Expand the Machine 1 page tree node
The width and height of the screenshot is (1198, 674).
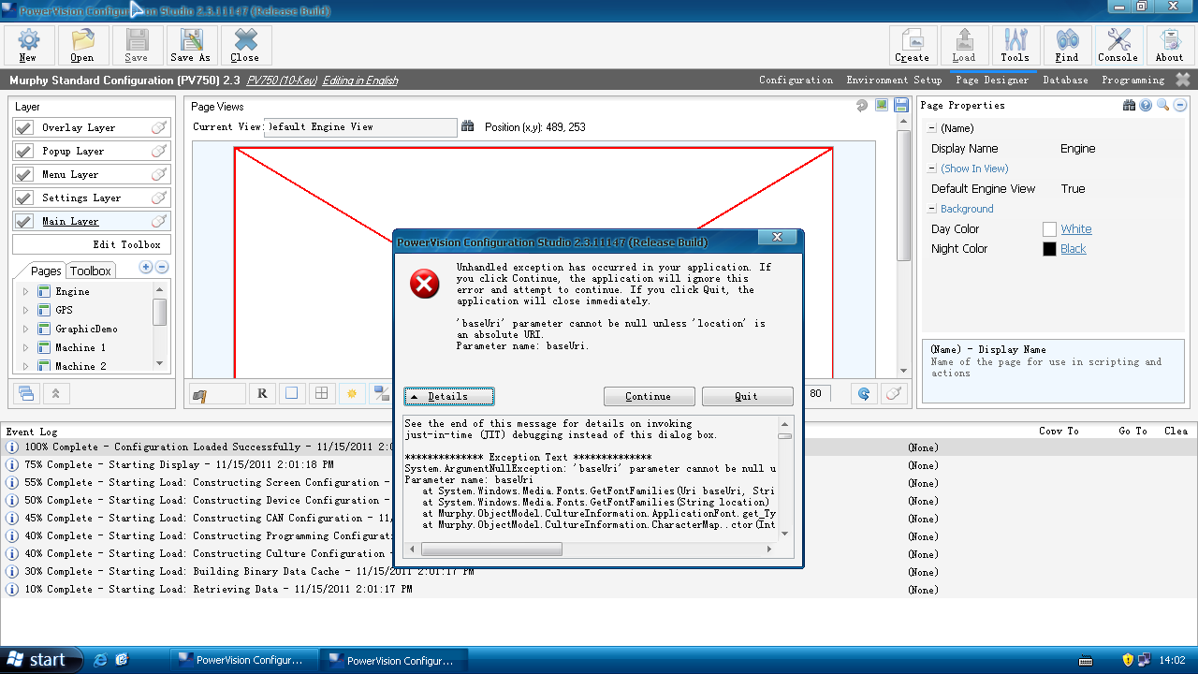(x=26, y=347)
